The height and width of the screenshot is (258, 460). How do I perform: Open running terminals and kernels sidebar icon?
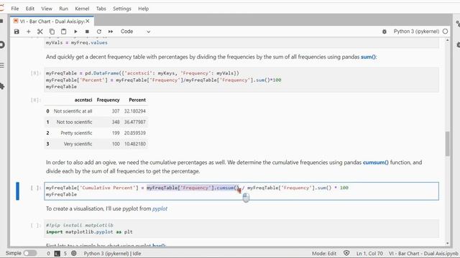[2, 44]
